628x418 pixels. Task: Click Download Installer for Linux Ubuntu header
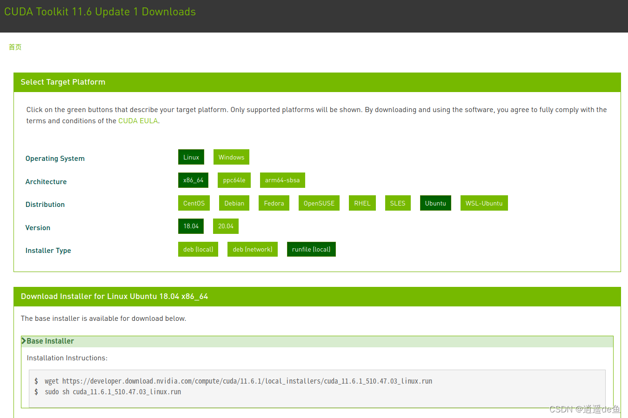[x=317, y=297]
